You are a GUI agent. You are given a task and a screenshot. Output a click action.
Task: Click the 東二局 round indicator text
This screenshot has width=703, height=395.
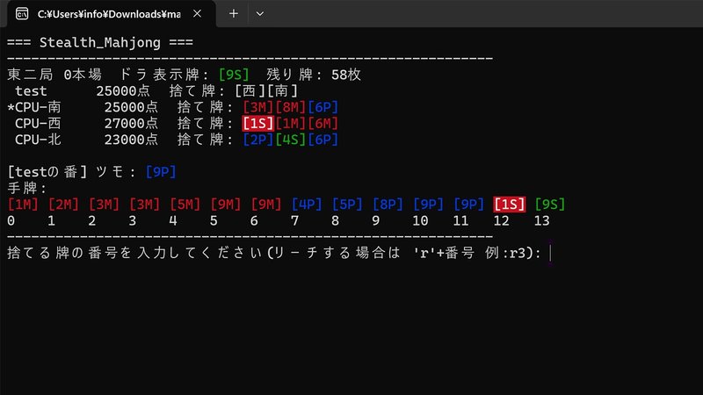(x=30, y=75)
